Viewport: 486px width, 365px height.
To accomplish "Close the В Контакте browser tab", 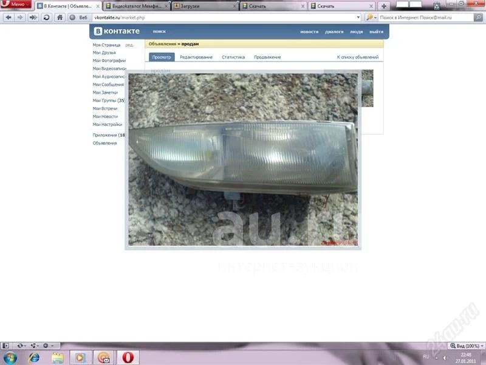I will click(98, 6).
